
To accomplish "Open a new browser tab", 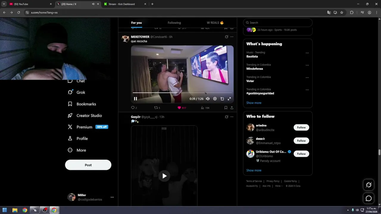I will pos(152,4).
